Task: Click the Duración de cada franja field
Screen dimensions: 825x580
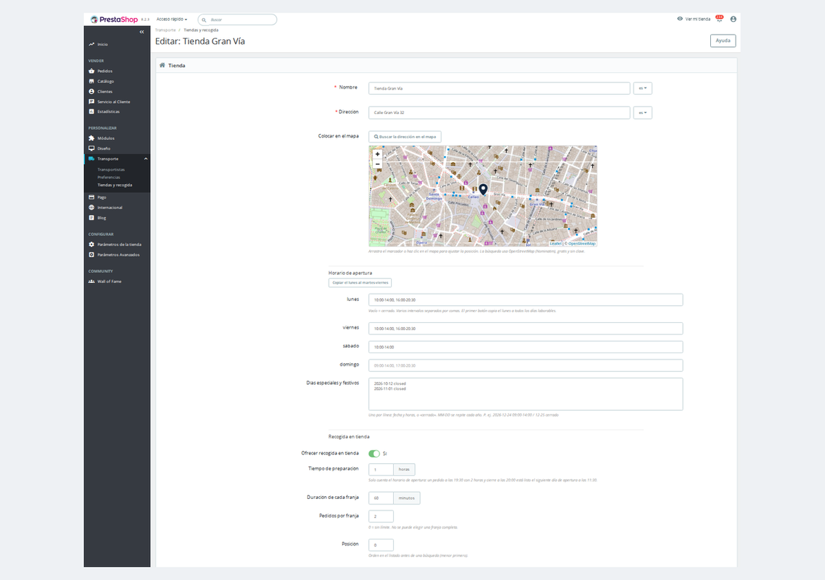Action: point(381,498)
